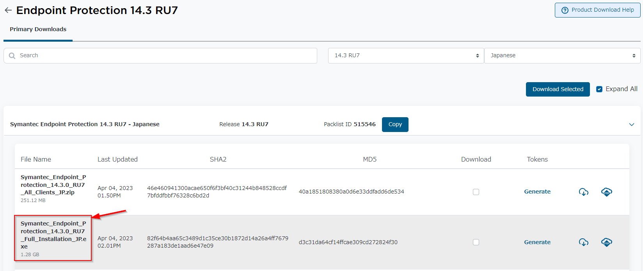Click the Symantec Endpoint Protection 14.3 RU7 - Japanese heading
Screen dimensions: 643x271
pyautogui.click(x=85, y=124)
